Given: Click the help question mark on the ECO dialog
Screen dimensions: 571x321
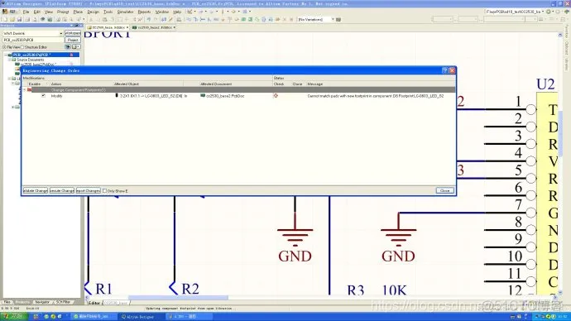Looking at the screenshot, I should pos(444,70).
